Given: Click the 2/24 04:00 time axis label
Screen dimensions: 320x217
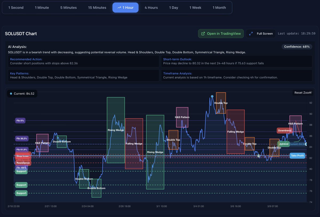Looking at the screenshot, I should point(87,206).
